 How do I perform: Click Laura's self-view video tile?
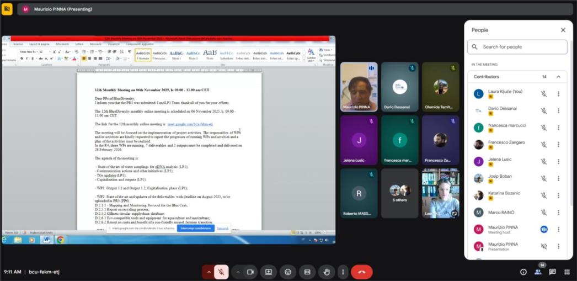click(x=440, y=193)
